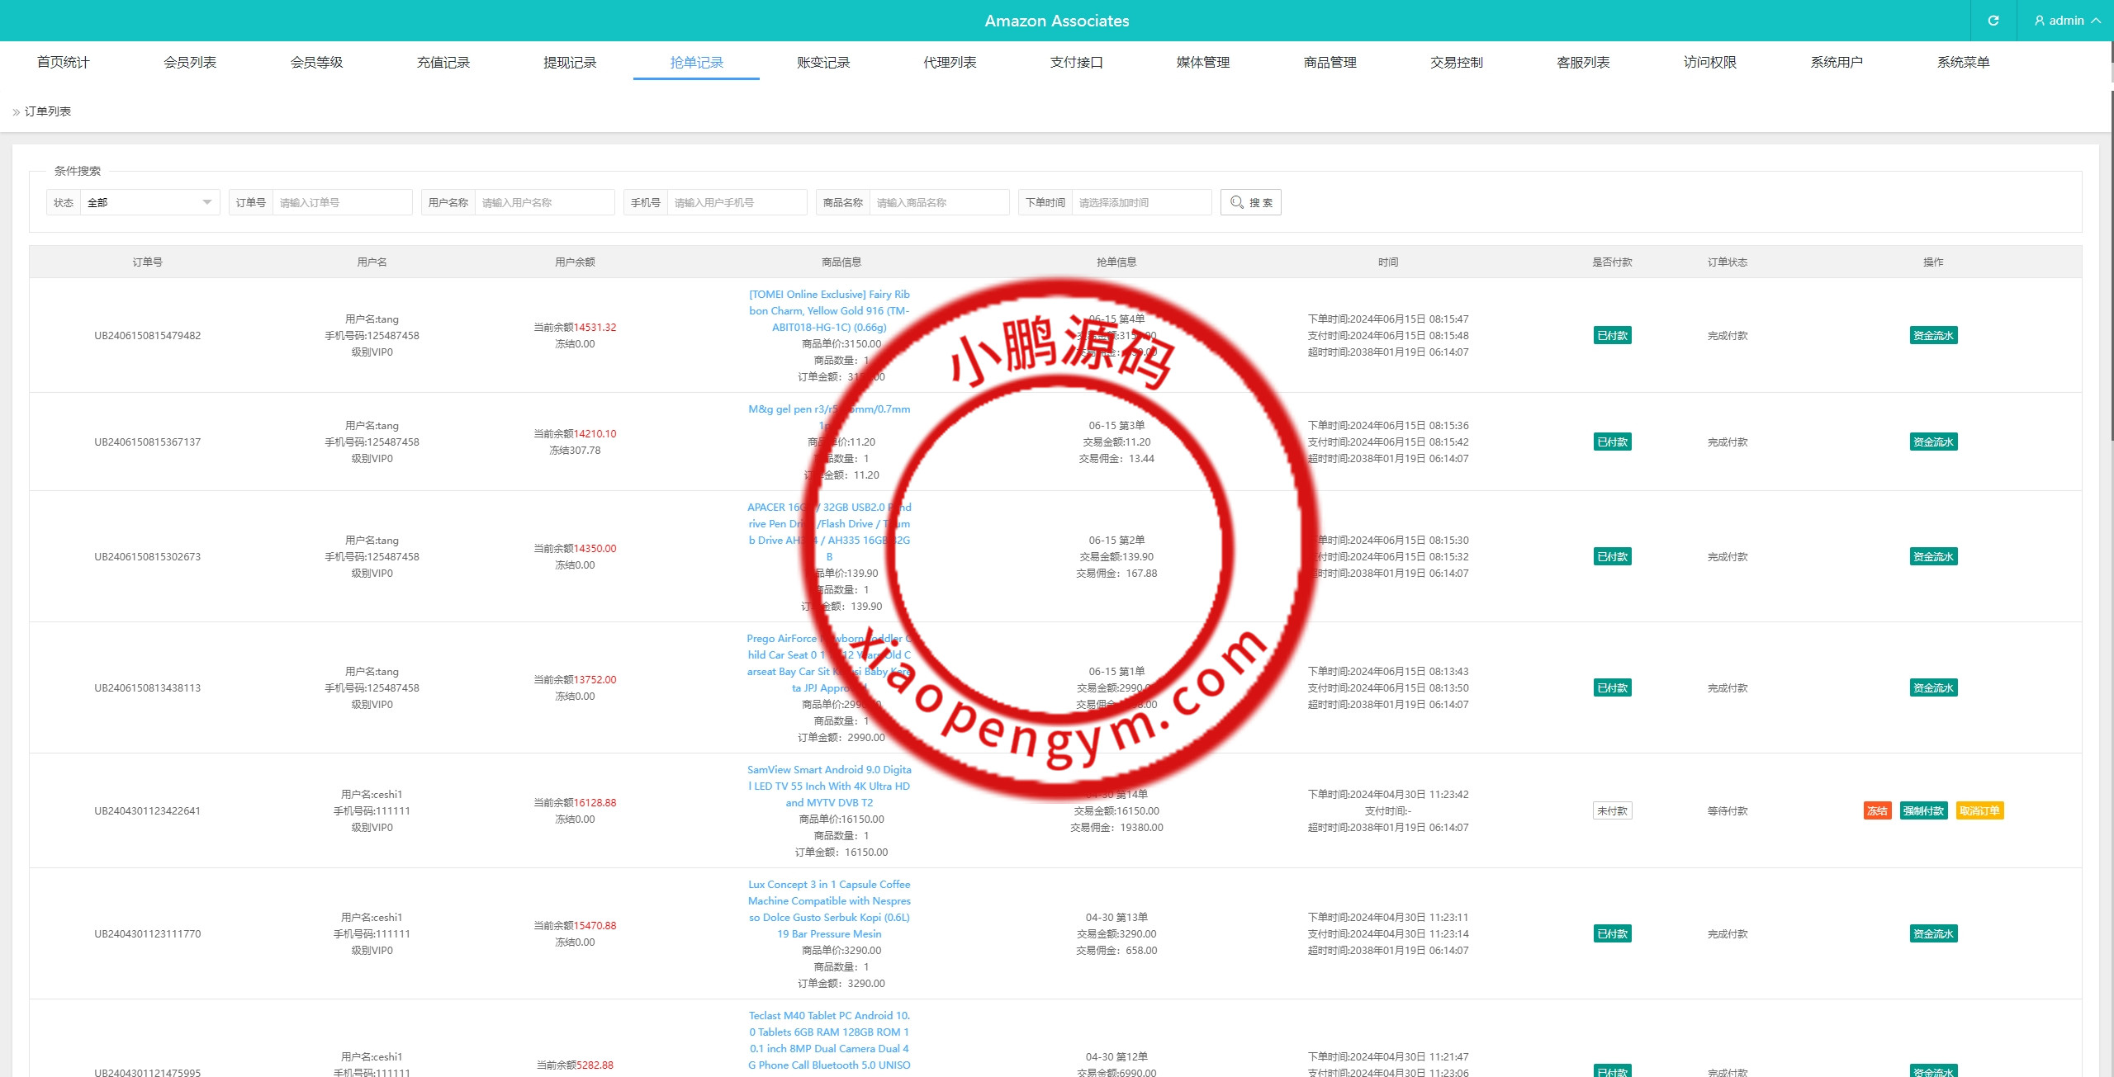
Task: Click 取消订单 button on unpaid order
Action: coord(1979,810)
